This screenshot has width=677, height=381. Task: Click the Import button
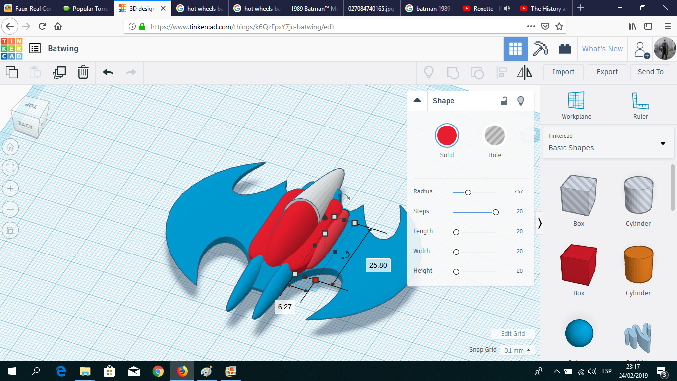[x=564, y=72]
